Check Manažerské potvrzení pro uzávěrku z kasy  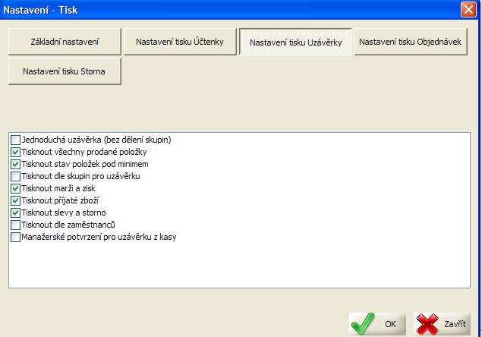pyautogui.click(x=16, y=238)
